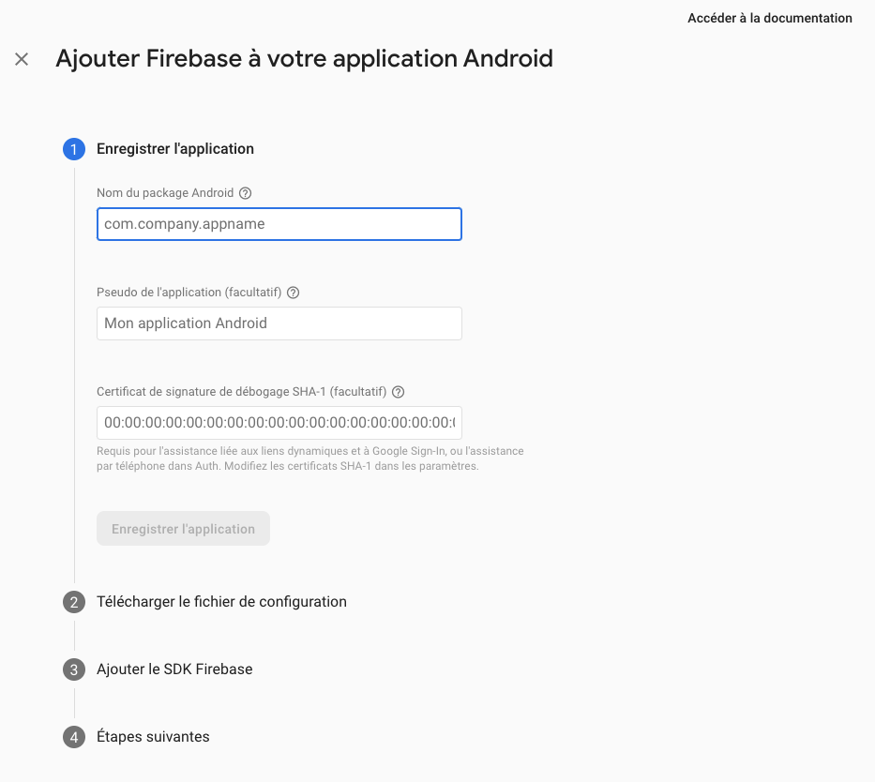Click the 'Ajouter Firebase à votre application Android' title
Viewport: 875px width, 782px height.
click(x=304, y=59)
